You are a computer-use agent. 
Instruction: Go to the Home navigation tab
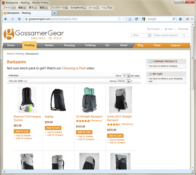click(11, 45)
